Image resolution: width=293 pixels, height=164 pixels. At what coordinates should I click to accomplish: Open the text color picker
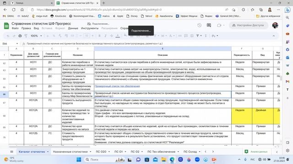(118, 36)
